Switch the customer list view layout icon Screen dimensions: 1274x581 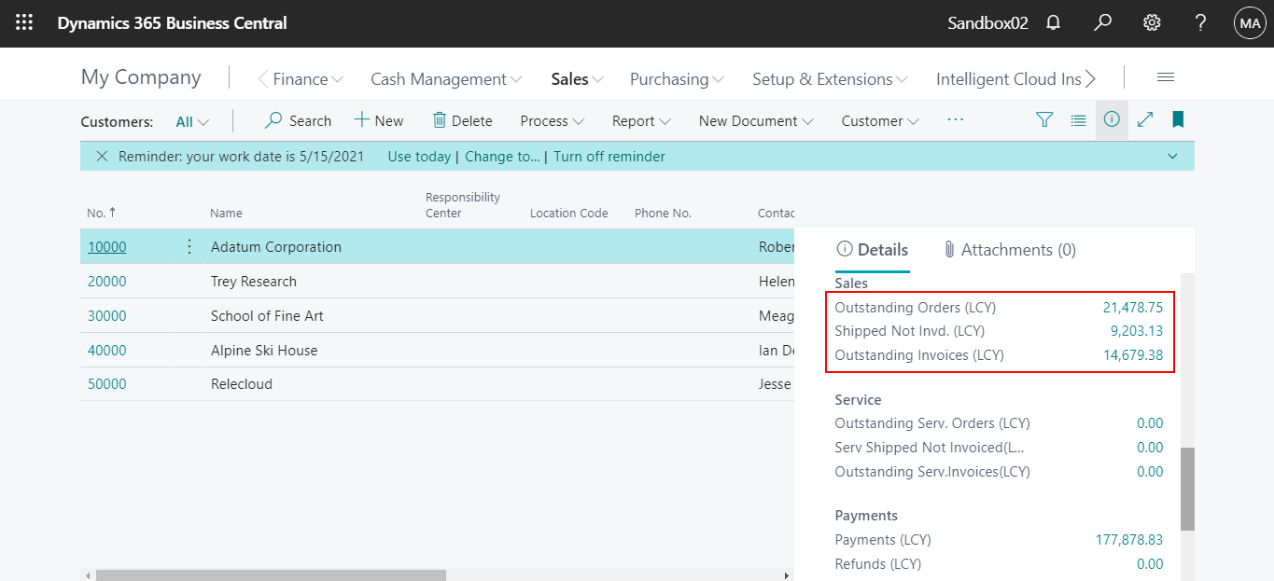[1078, 120]
